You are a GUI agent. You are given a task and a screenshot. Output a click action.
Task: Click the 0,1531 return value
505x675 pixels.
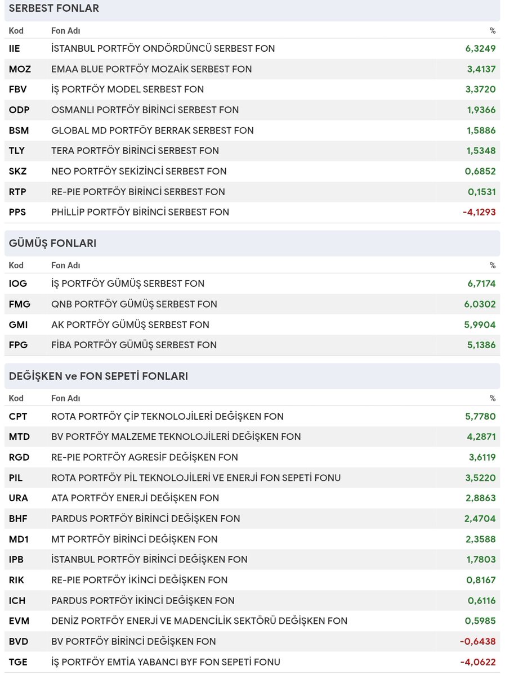click(x=481, y=192)
